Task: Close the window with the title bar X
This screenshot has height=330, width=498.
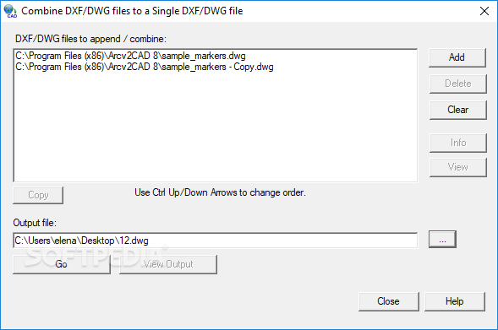Action: coord(484,11)
